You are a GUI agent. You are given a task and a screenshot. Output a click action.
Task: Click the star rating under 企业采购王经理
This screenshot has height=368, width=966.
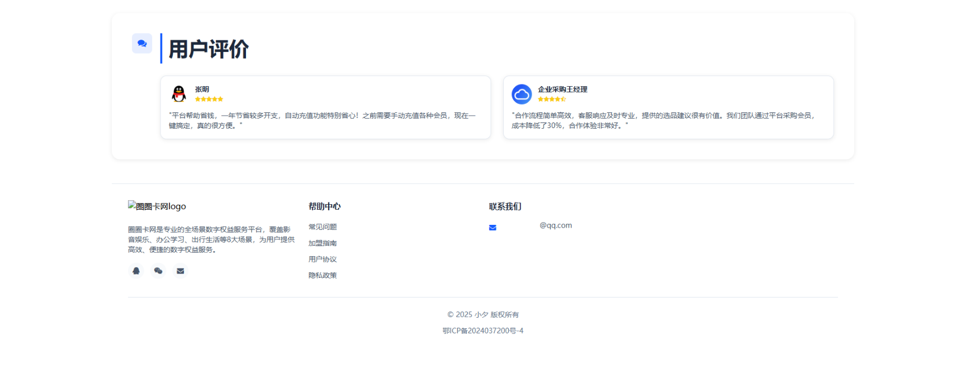pos(552,99)
